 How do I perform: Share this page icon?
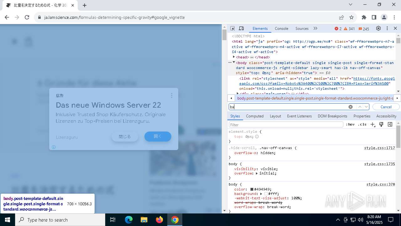point(341,17)
